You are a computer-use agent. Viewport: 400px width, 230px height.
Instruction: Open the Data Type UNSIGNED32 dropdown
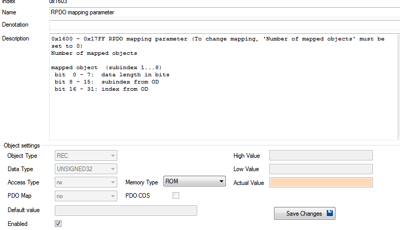click(86, 169)
